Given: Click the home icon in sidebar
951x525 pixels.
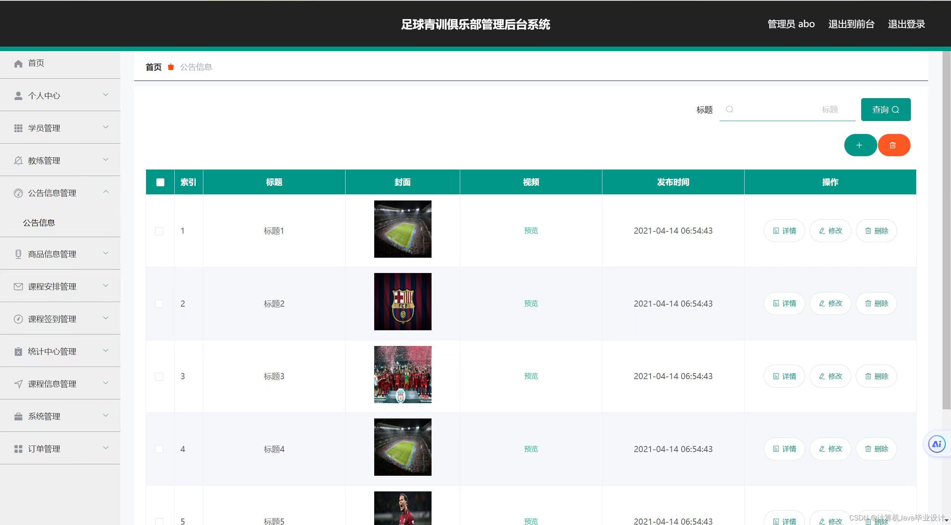Looking at the screenshot, I should (18, 63).
